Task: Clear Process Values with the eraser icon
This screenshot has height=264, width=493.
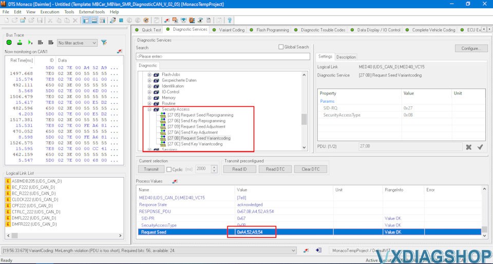Action: point(175,181)
